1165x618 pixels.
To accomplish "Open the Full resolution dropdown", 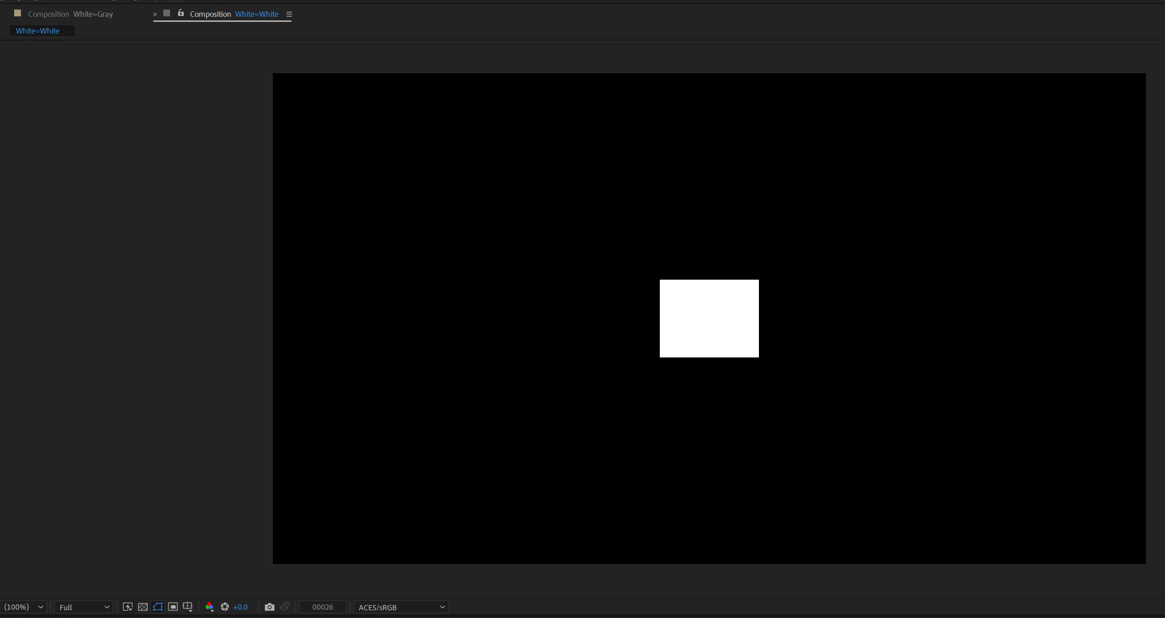I will click(84, 607).
